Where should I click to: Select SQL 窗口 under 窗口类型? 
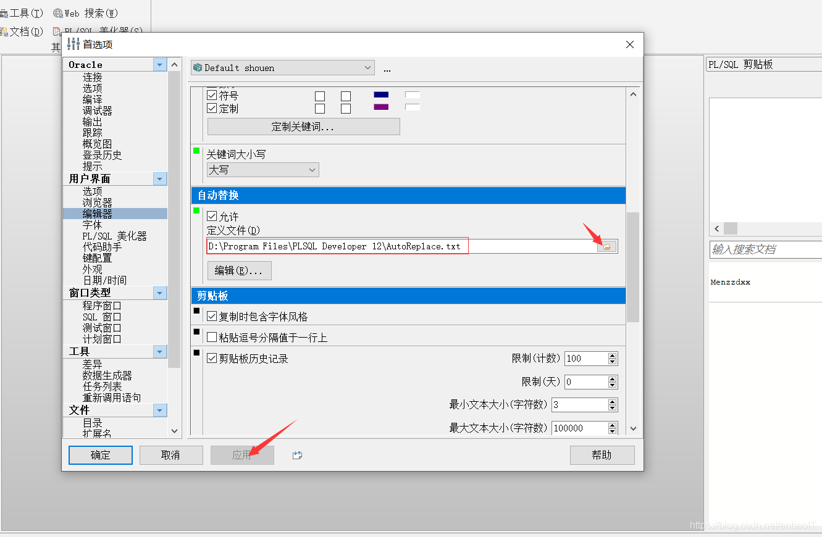point(102,317)
